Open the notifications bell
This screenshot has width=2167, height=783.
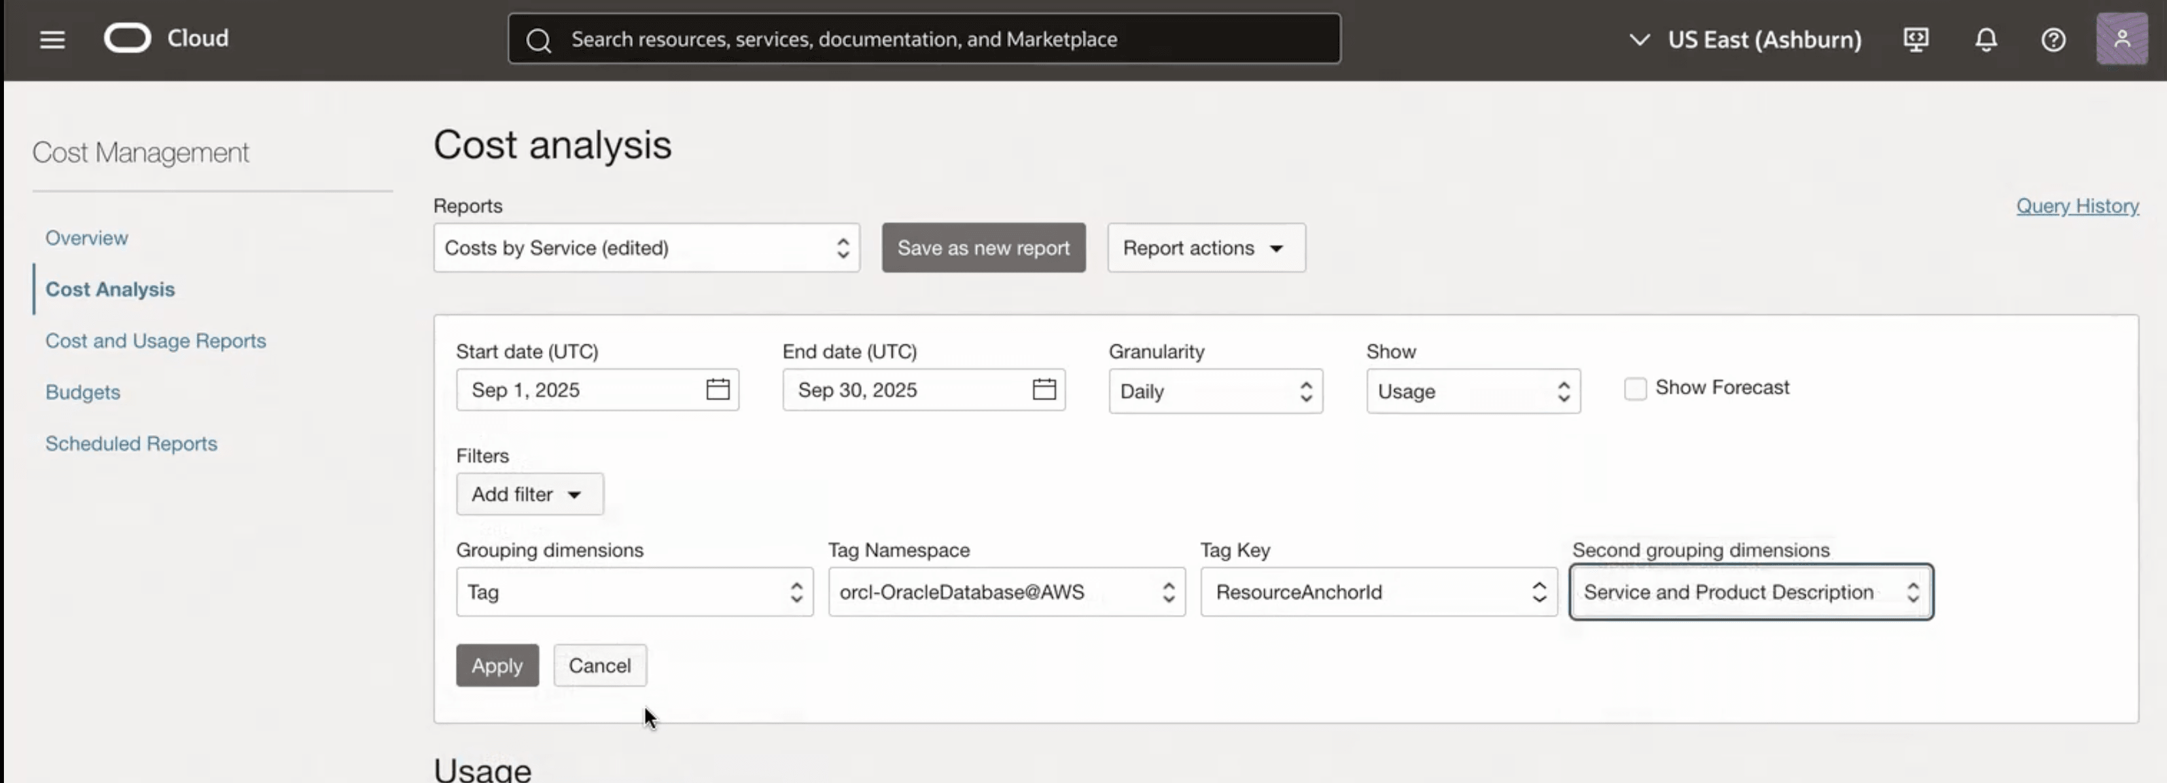coord(1985,39)
